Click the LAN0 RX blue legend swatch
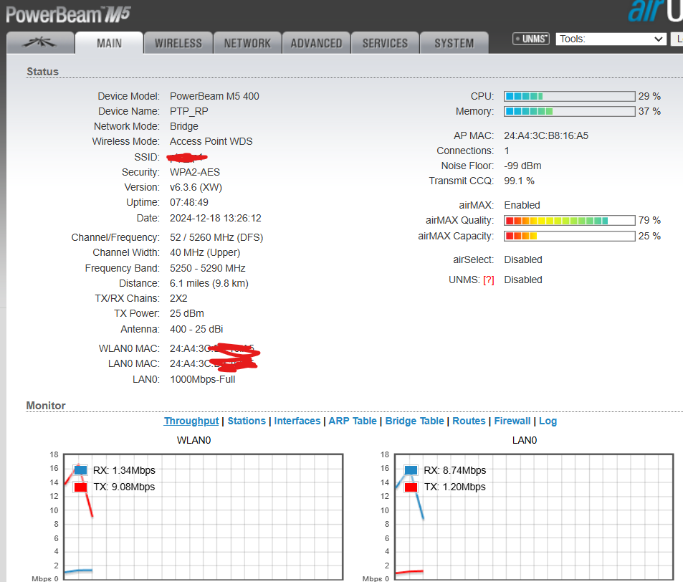Screen dimensions: 683x582 (411, 470)
